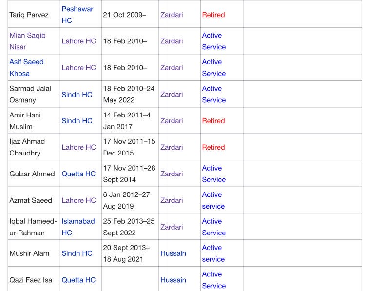
Task: Click the Retired link in Tariq Parvez row
Action: [x=213, y=15]
